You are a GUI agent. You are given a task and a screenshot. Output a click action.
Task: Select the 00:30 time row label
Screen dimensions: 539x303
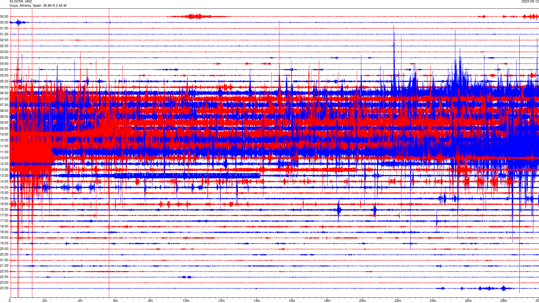(x=4, y=22)
